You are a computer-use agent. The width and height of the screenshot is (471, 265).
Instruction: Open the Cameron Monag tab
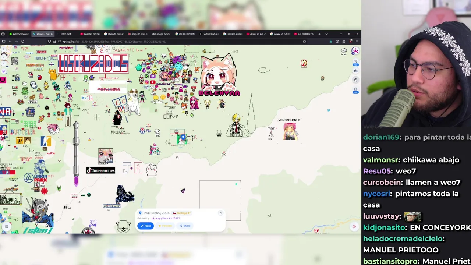tap(233, 34)
